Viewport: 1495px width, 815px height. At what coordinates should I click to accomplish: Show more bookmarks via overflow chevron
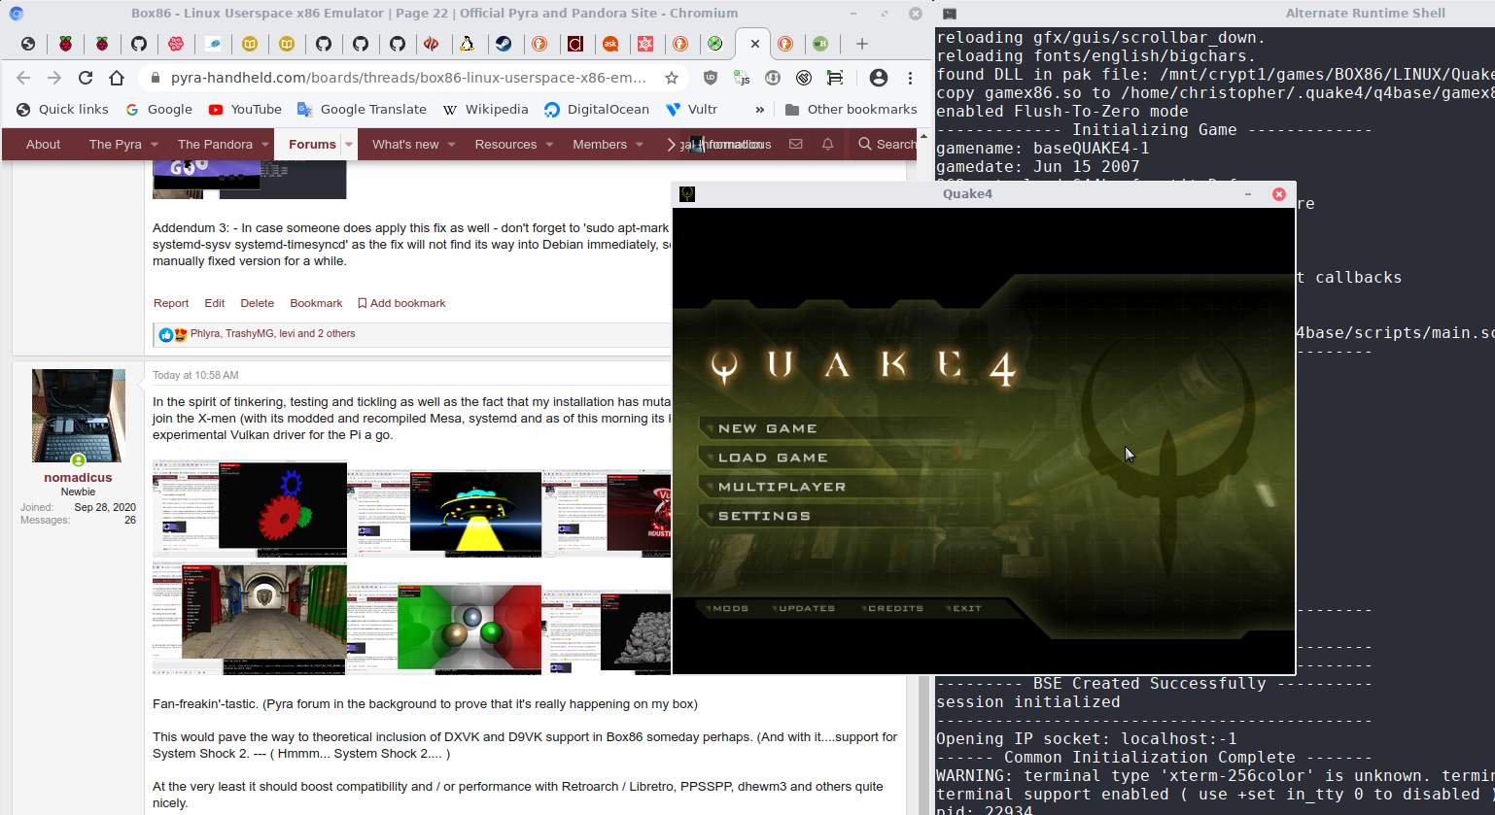pyautogui.click(x=759, y=110)
